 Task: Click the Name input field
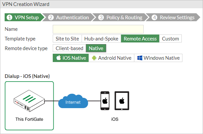(x=98, y=29)
